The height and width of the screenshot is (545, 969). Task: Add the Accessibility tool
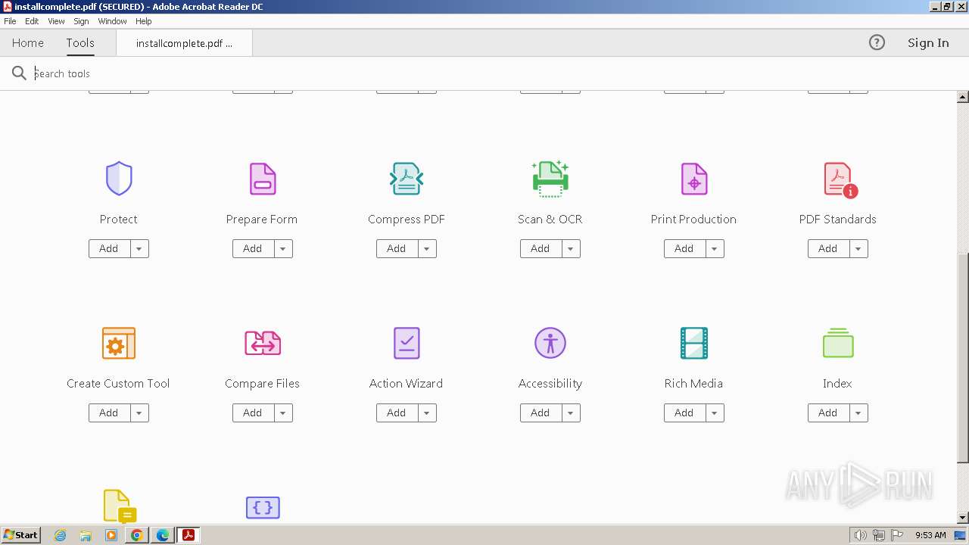[541, 413]
